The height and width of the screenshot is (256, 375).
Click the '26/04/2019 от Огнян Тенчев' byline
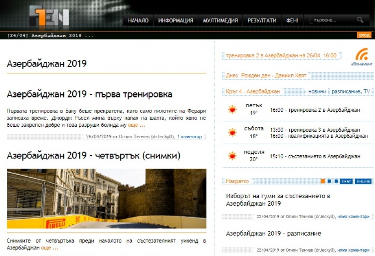pos(130,137)
